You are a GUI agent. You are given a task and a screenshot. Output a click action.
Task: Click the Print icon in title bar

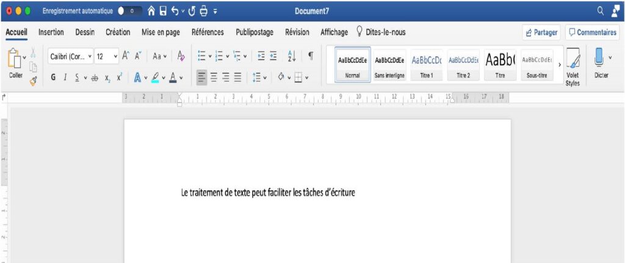204,12
